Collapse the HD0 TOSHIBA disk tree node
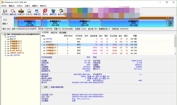 (2, 34)
